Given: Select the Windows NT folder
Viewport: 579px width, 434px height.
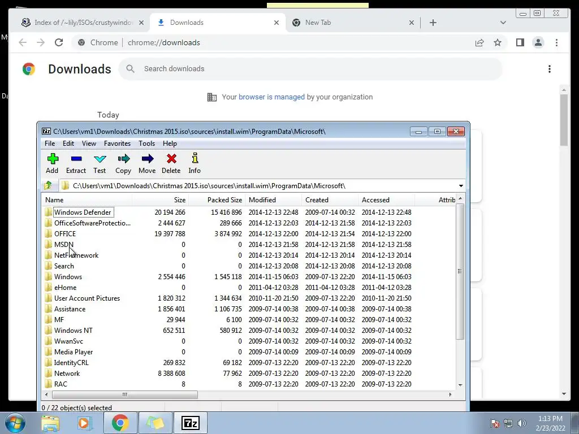Looking at the screenshot, I should click(x=74, y=330).
